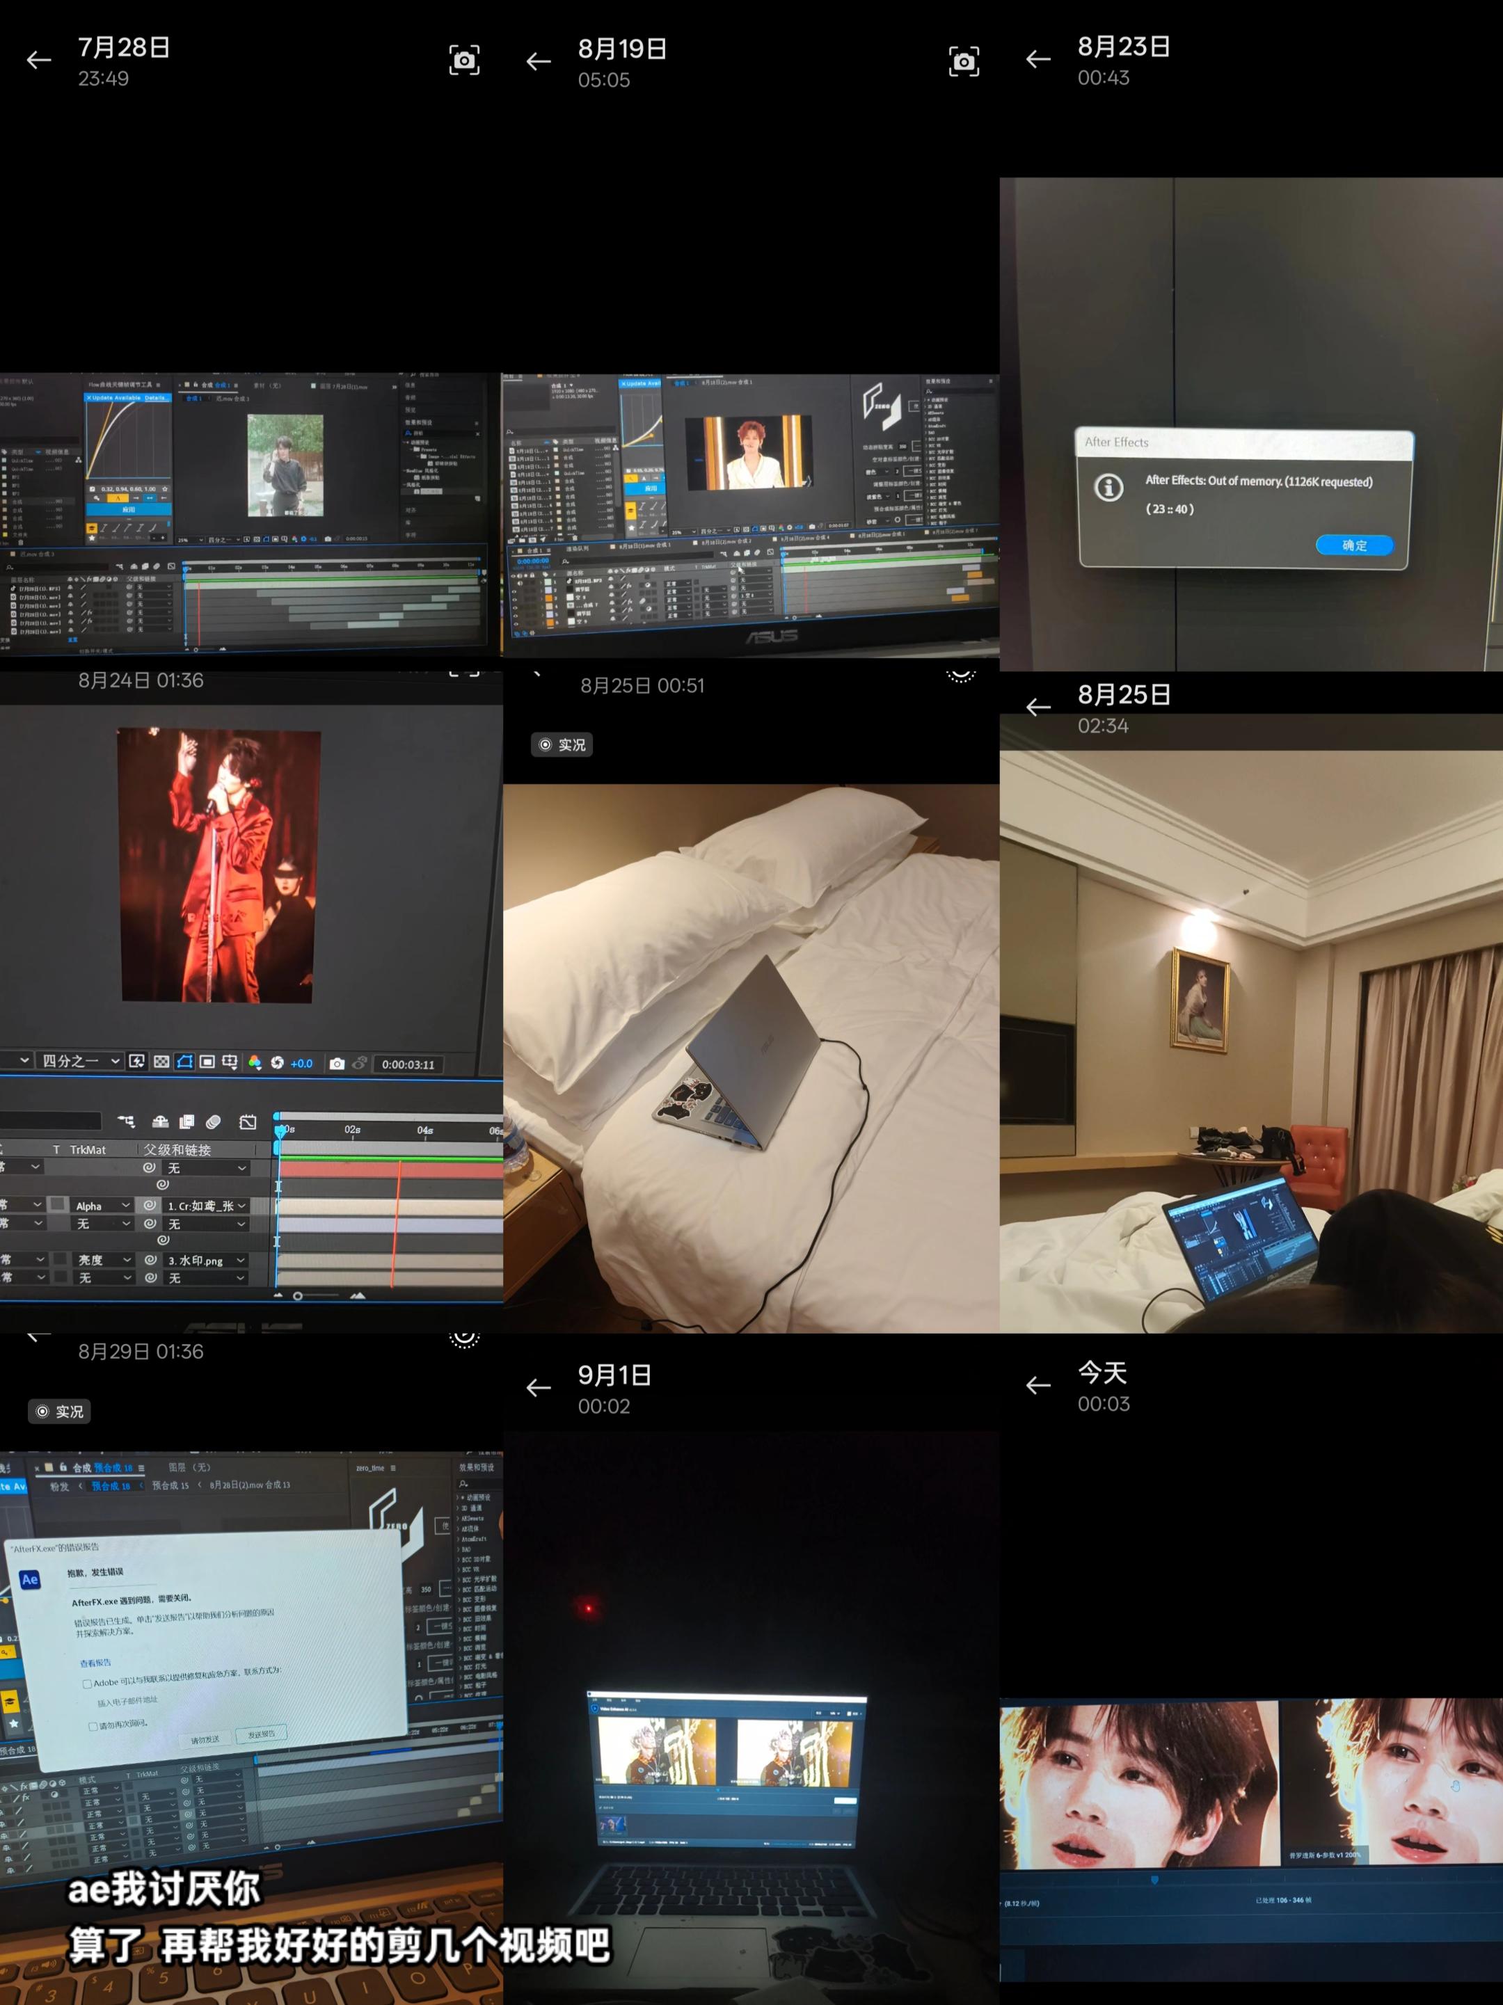Click the Google Lens icon on 7月28日 photo

pyautogui.click(x=464, y=60)
